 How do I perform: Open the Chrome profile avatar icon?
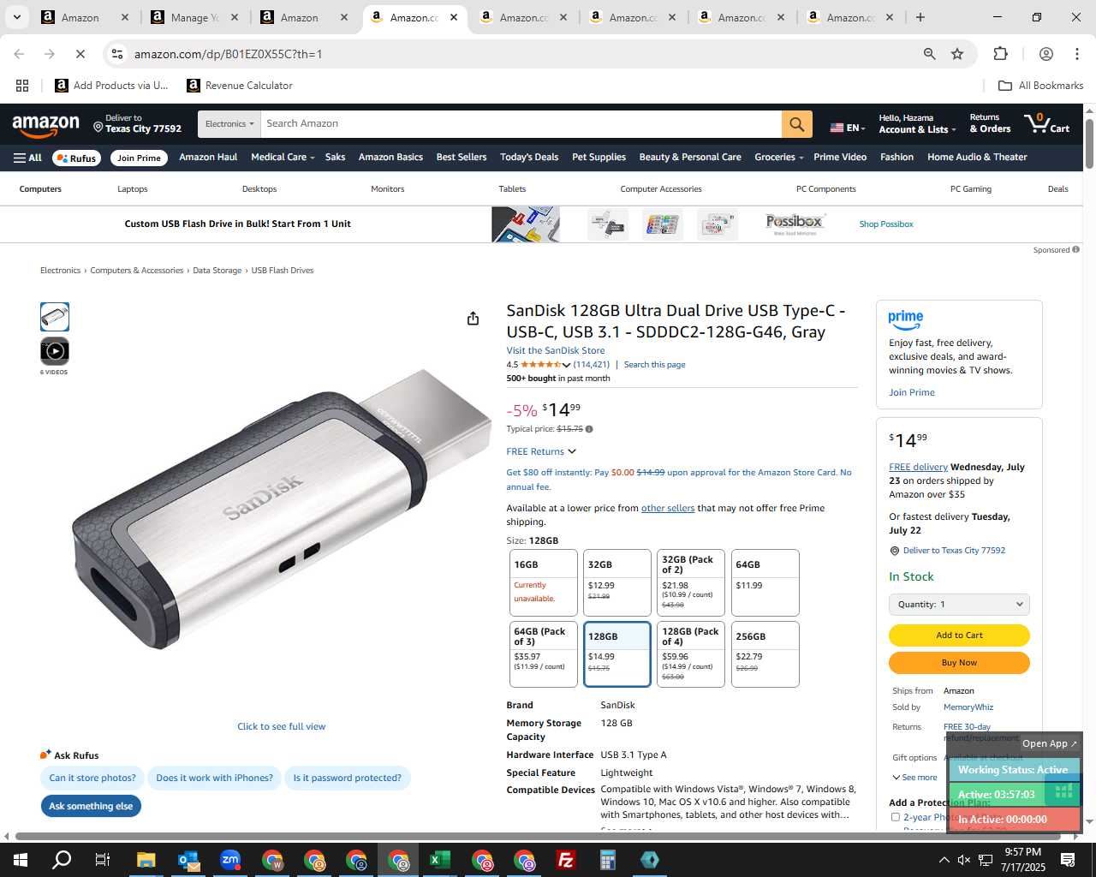coord(1045,54)
